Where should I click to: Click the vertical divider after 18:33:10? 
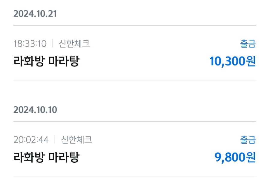pyautogui.click(x=52, y=43)
